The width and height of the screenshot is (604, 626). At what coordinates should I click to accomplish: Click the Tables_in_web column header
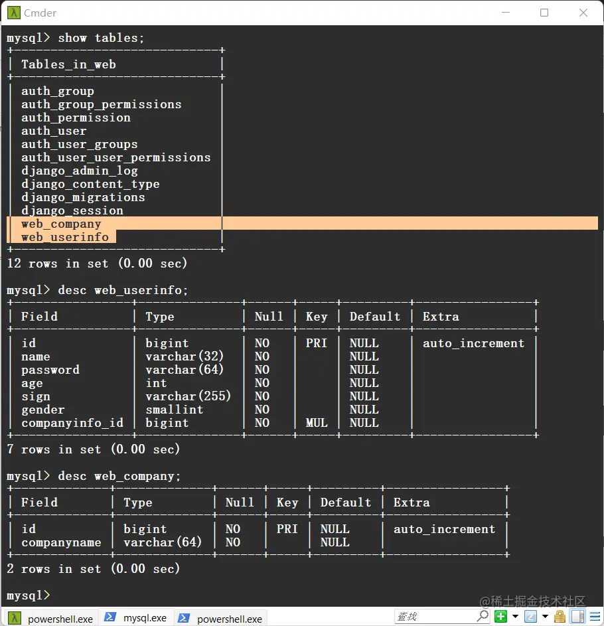coord(68,64)
